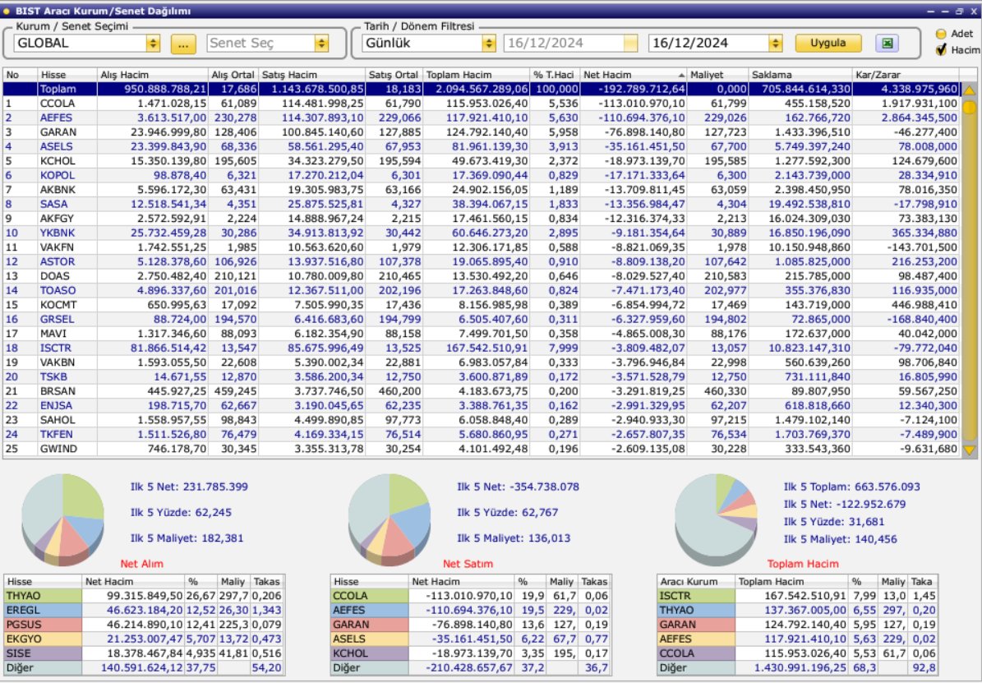Click the red PGSUS legend cell
982x683 pixels.
tap(43, 625)
